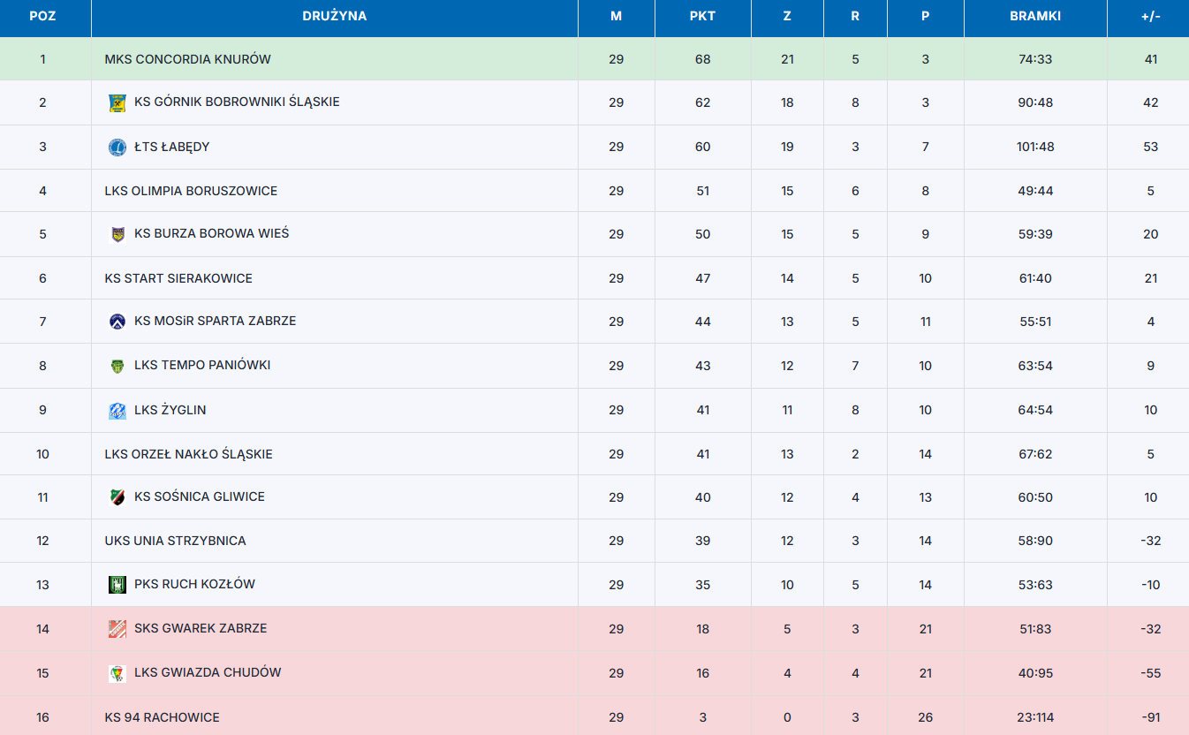Click the DRUŻYNA column header
Screen dimensions: 1189x735
[335, 16]
